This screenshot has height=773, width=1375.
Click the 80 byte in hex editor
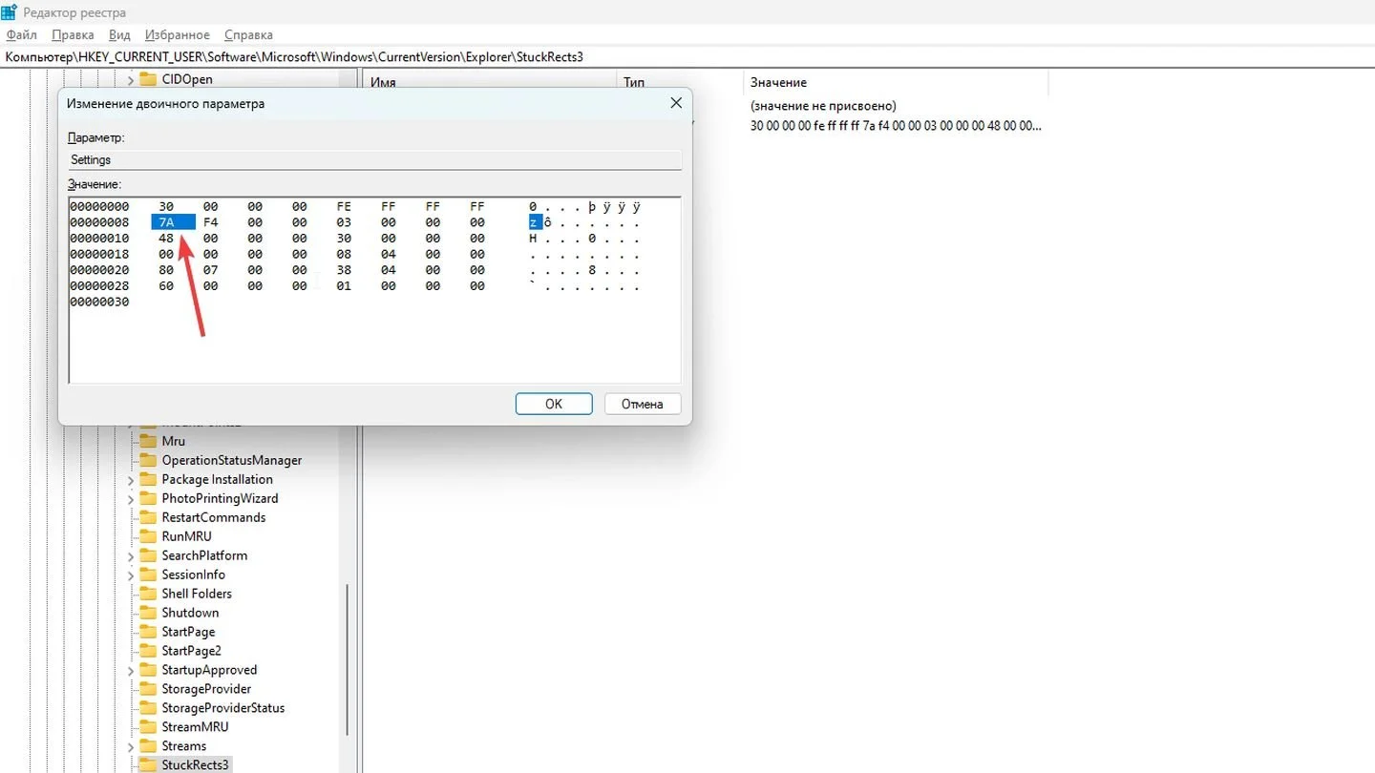click(x=166, y=270)
